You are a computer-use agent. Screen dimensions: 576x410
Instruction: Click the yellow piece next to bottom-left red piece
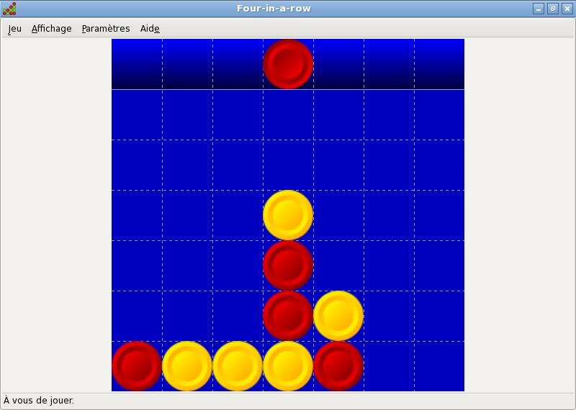187,366
